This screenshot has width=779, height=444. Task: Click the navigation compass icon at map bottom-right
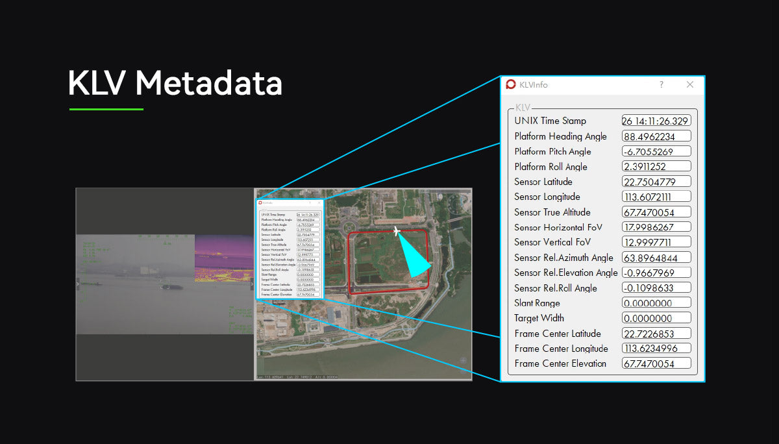462,359
